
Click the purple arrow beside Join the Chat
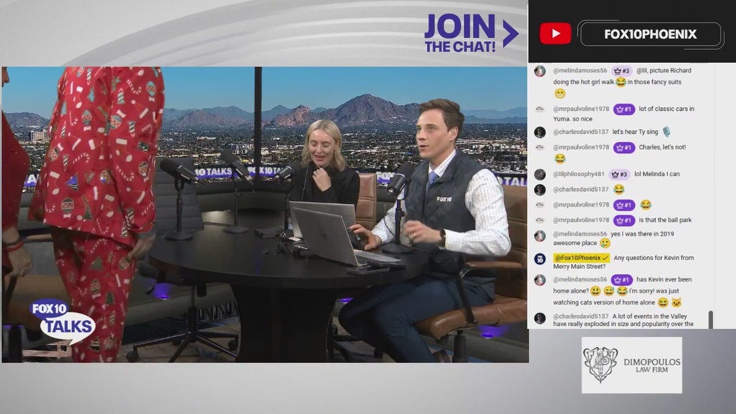point(510,34)
